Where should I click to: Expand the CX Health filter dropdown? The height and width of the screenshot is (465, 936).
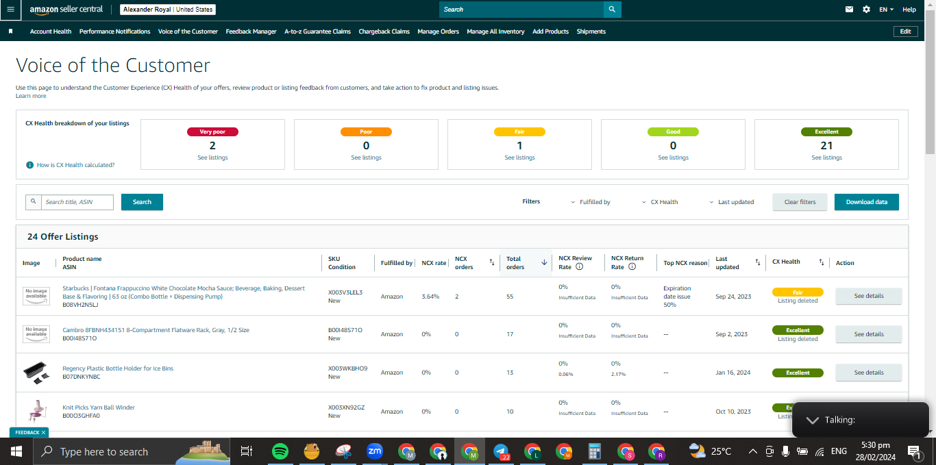(x=660, y=202)
